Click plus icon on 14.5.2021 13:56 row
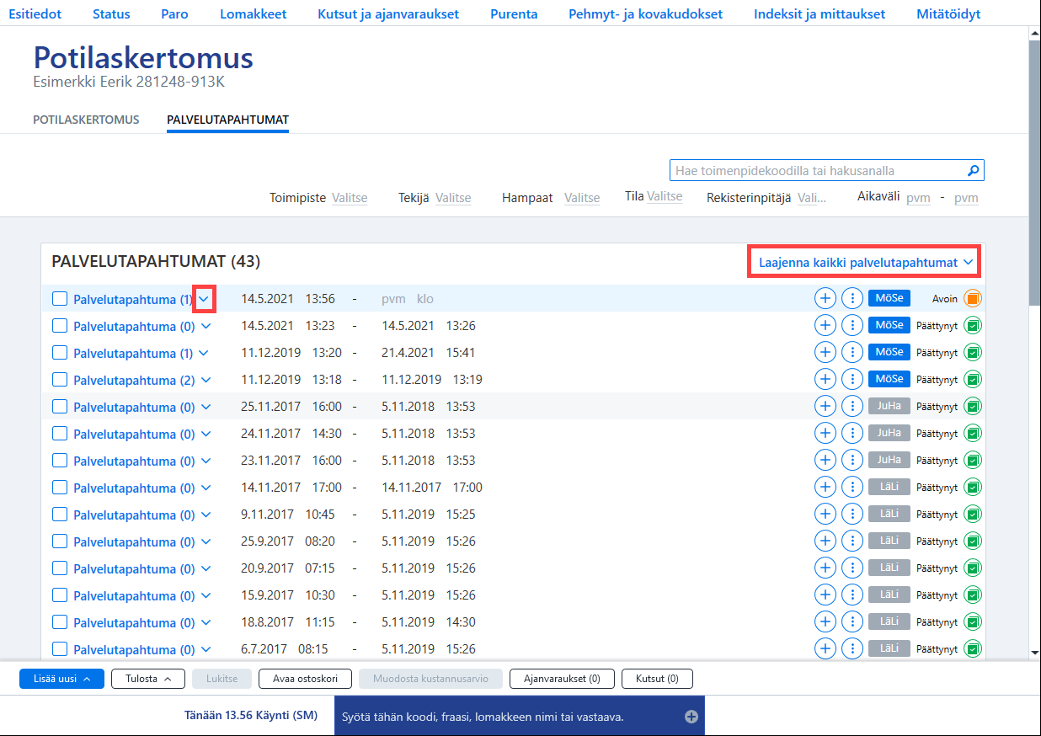1041x736 pixels. click(x=825, y=298)
